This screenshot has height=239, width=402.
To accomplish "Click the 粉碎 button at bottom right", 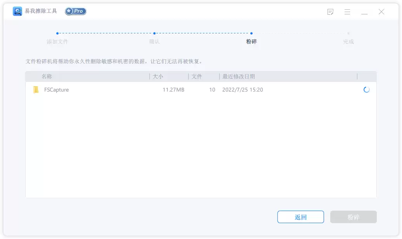I will click(x=353, y=217).
